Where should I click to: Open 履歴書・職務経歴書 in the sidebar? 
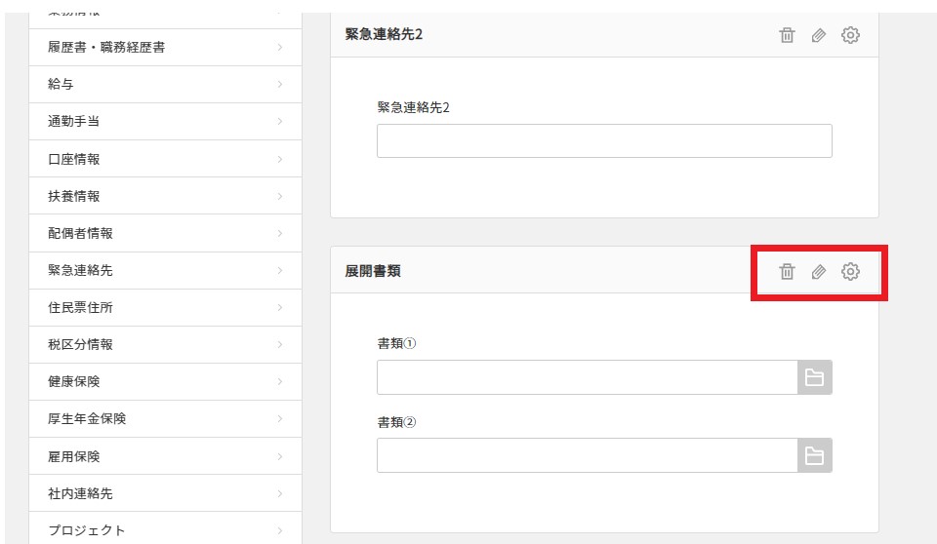pyautogui.click(x=106, y=47)
